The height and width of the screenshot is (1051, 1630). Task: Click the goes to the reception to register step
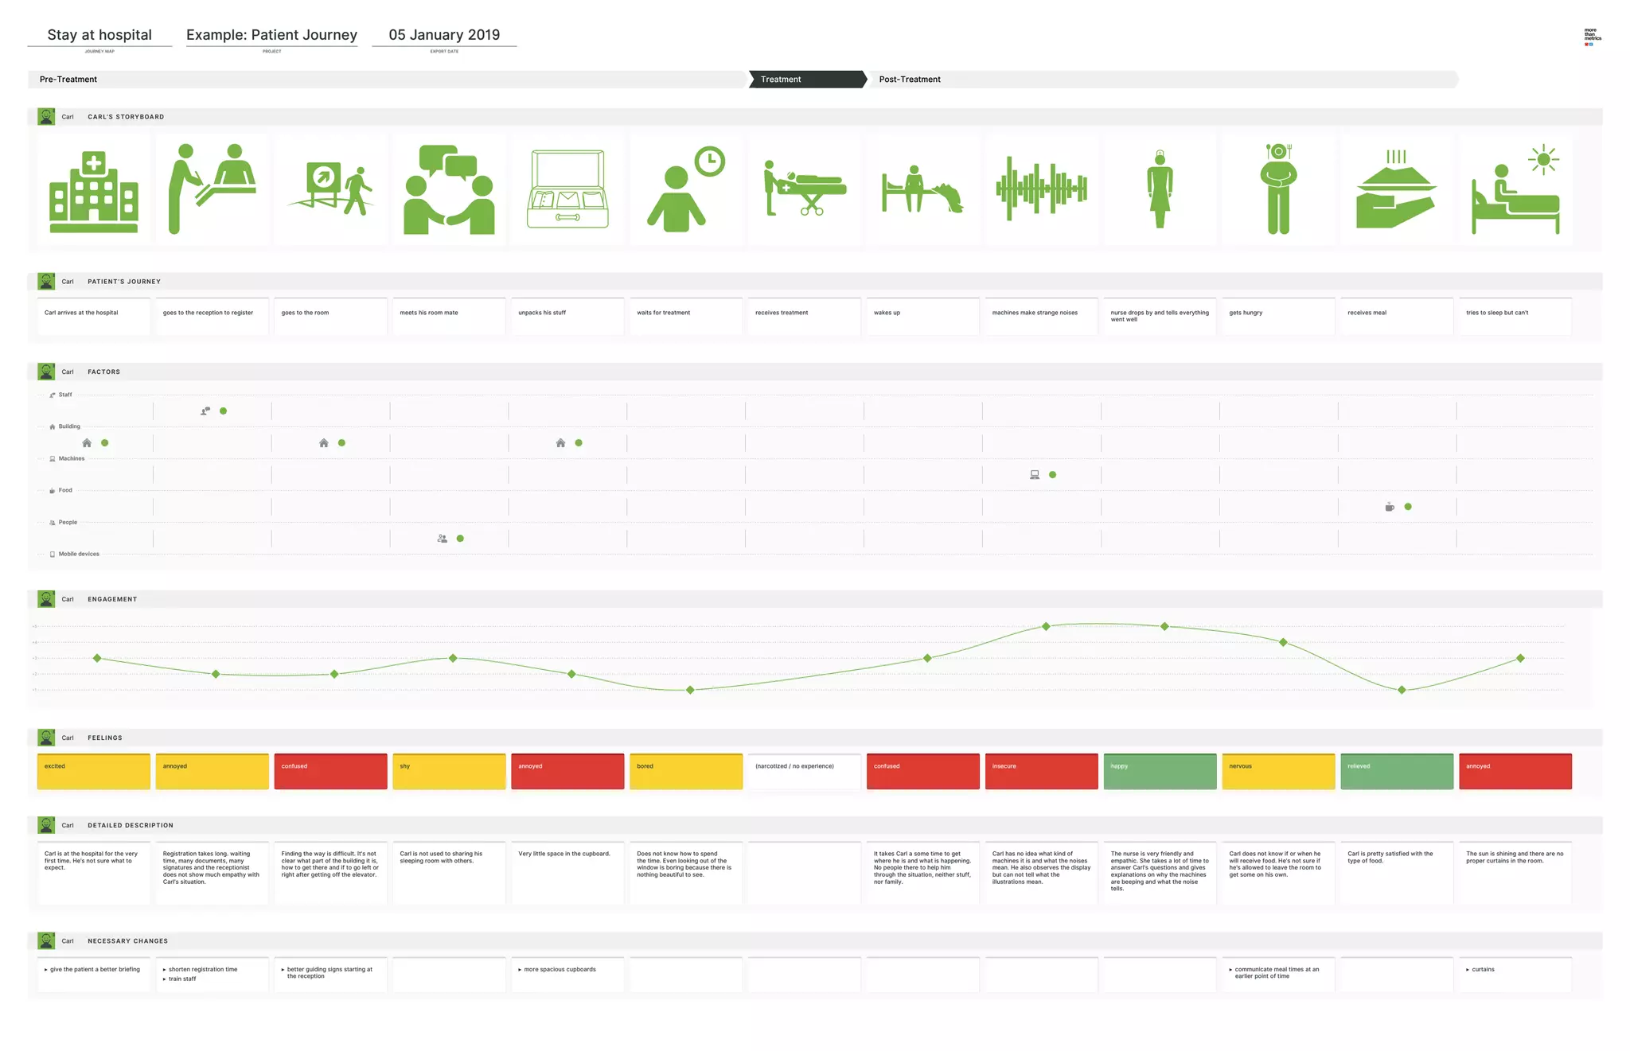click(x=212, y=317)
